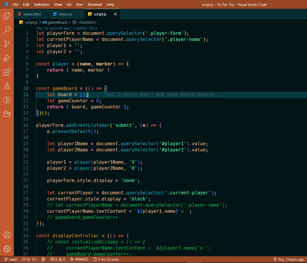The height and width of the screenshot is (263, 307).
Task: Click 'gameCounter' on line 12
Action: (x=73, y=101)
